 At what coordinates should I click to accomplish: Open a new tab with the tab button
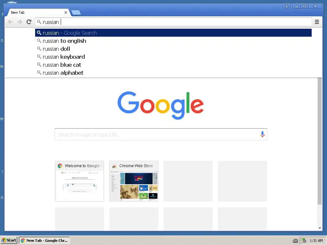(x=76, y=13)
